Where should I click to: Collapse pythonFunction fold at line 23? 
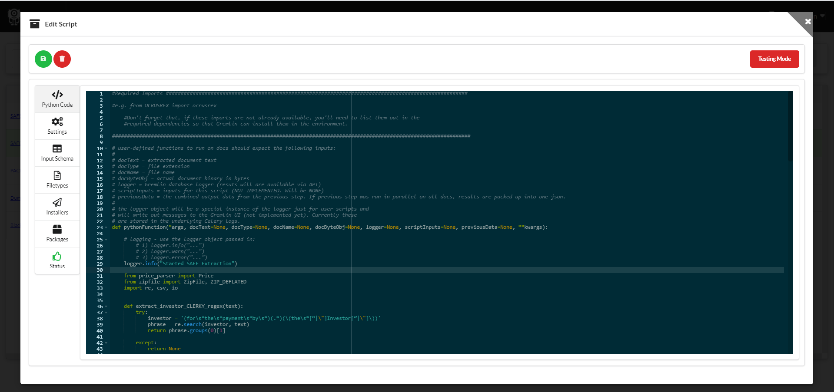pyautogui.click(x=106, y=227)
